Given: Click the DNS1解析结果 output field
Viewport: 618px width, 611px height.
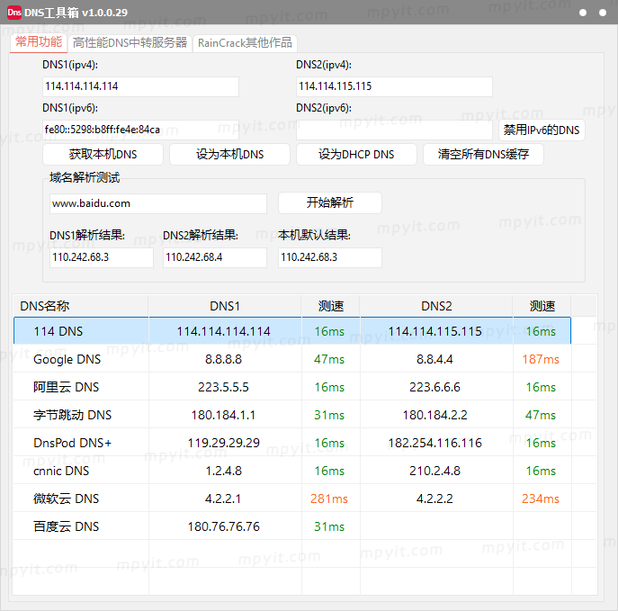Looking at the screenshot, I should [x=102, y=257].
